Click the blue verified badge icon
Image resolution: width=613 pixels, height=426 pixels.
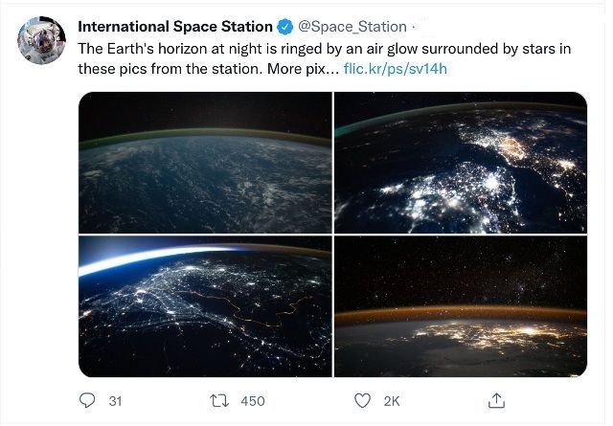pyautogui.click(x=284, y=27)
